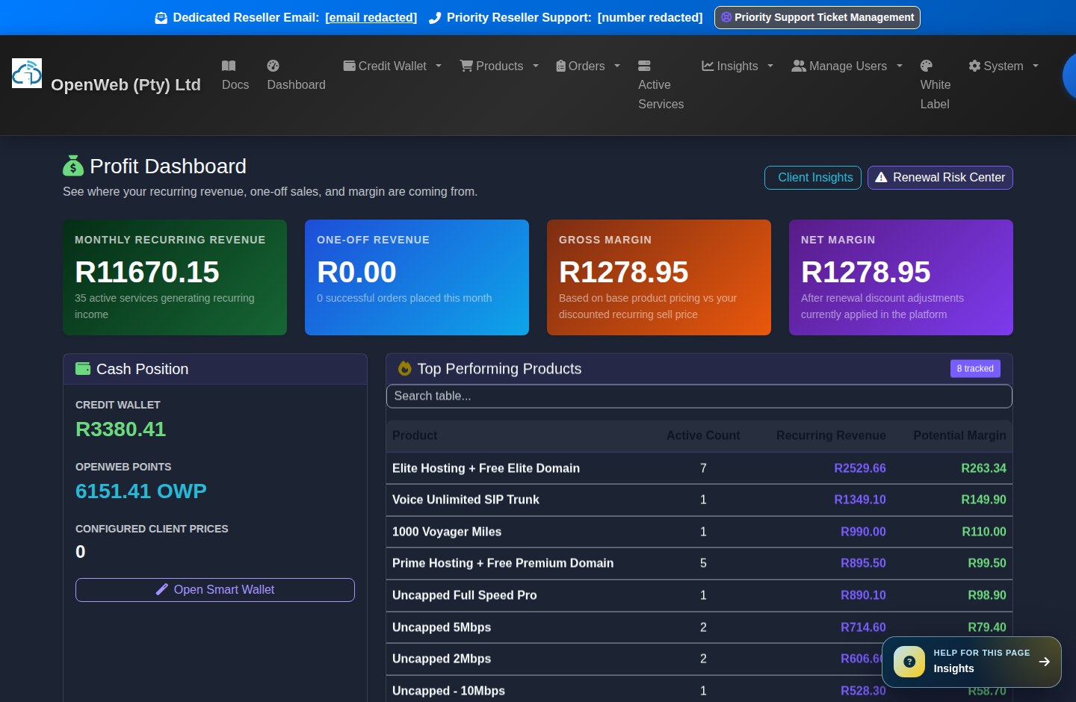Expand the Credit Wallet dropdown arrow
This screenshot has height=702, width=1076.
click(439, 66)
